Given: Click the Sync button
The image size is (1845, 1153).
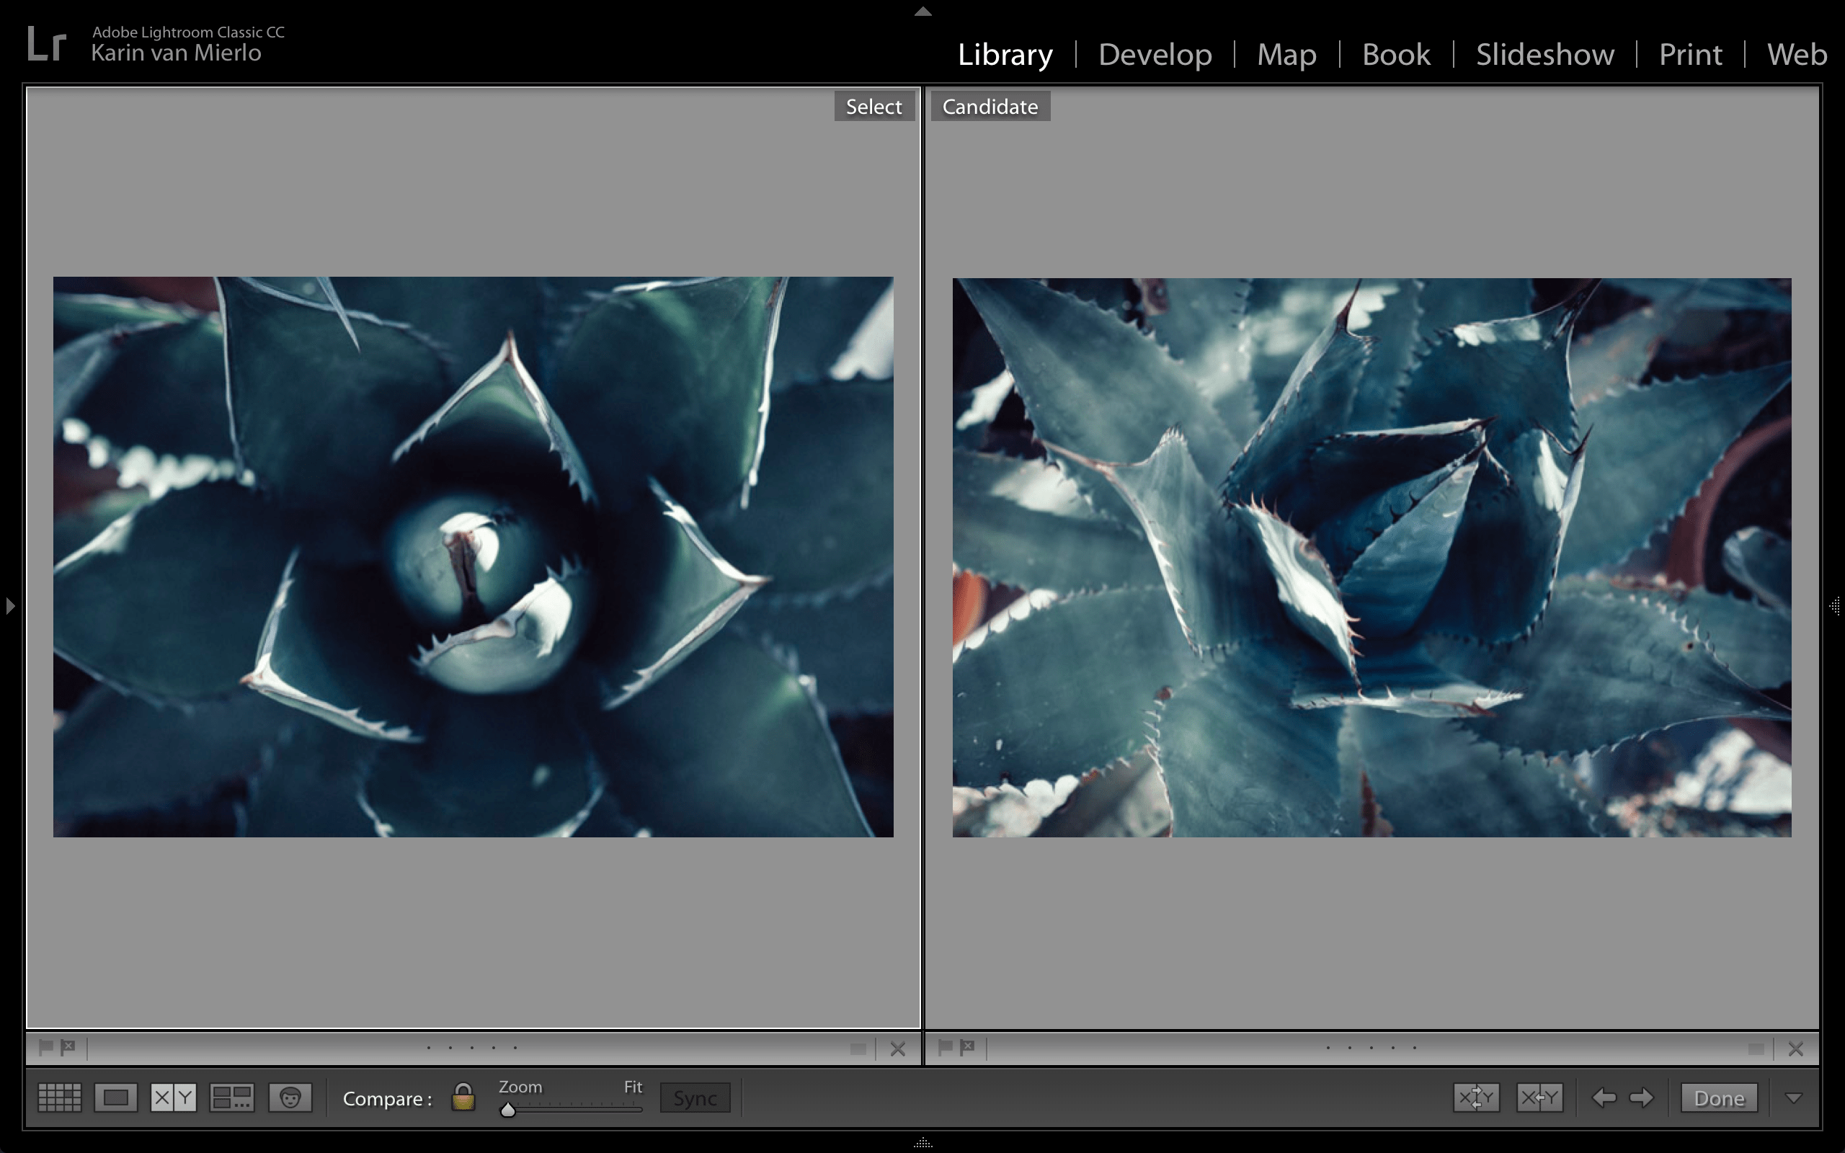Looking at the screenshot, I should pos(695,1098).
